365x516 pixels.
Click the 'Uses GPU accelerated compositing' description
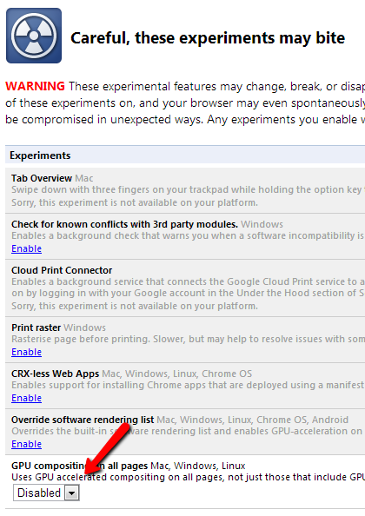pyautogui.click(x=188, y=477)
